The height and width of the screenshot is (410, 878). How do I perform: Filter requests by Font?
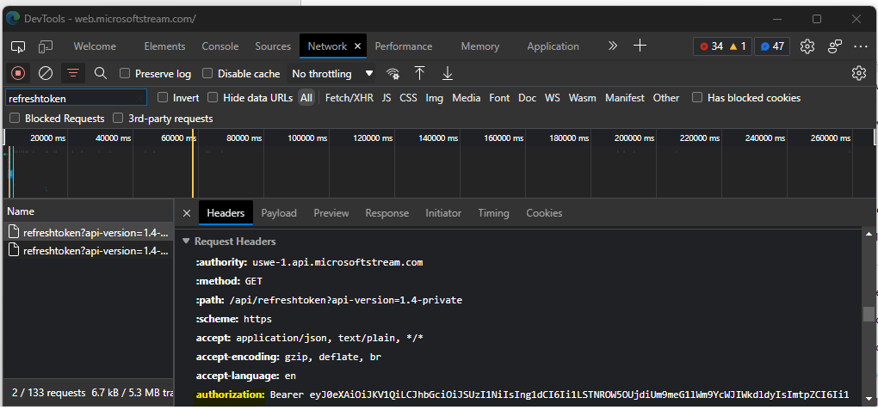point(499,98)
